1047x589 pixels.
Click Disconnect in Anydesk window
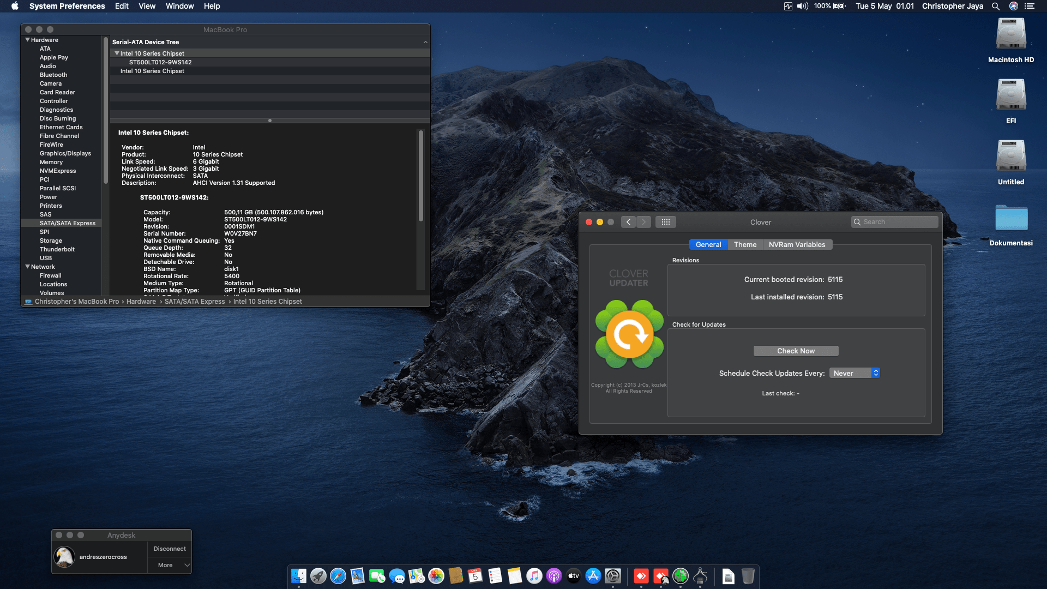[170, 549]
